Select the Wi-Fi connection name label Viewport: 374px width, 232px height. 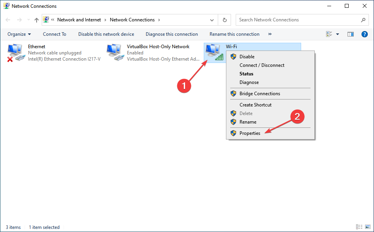tap(231, 47)
